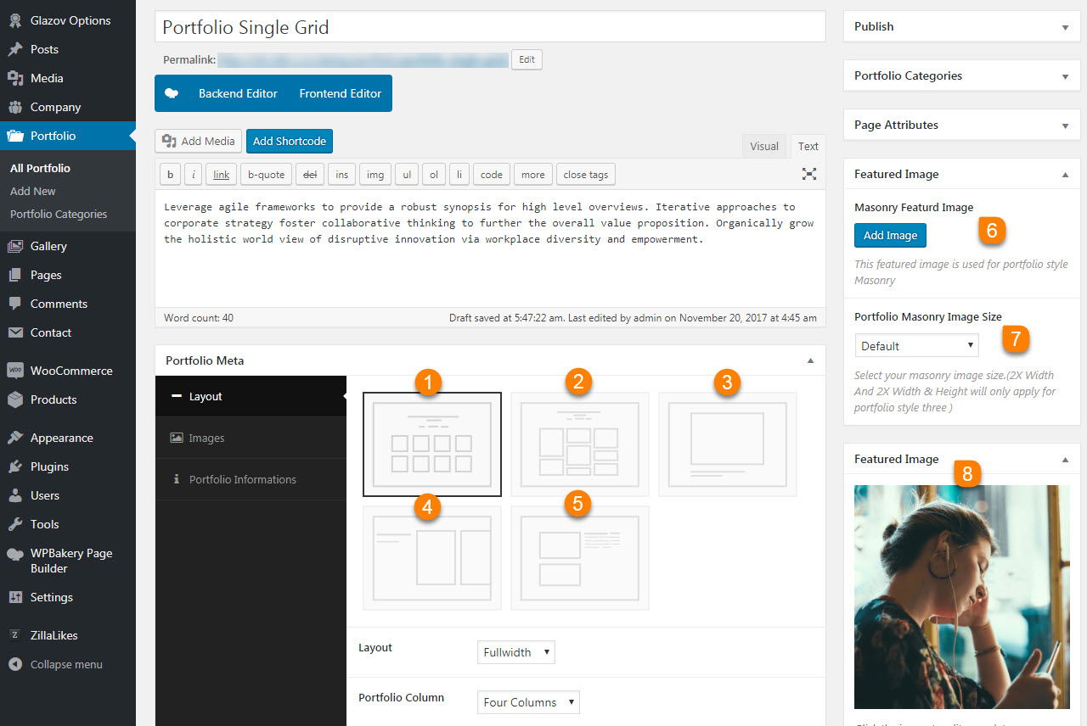Open Portfolio Masonry Image Size dropdown

coord(916,346)
